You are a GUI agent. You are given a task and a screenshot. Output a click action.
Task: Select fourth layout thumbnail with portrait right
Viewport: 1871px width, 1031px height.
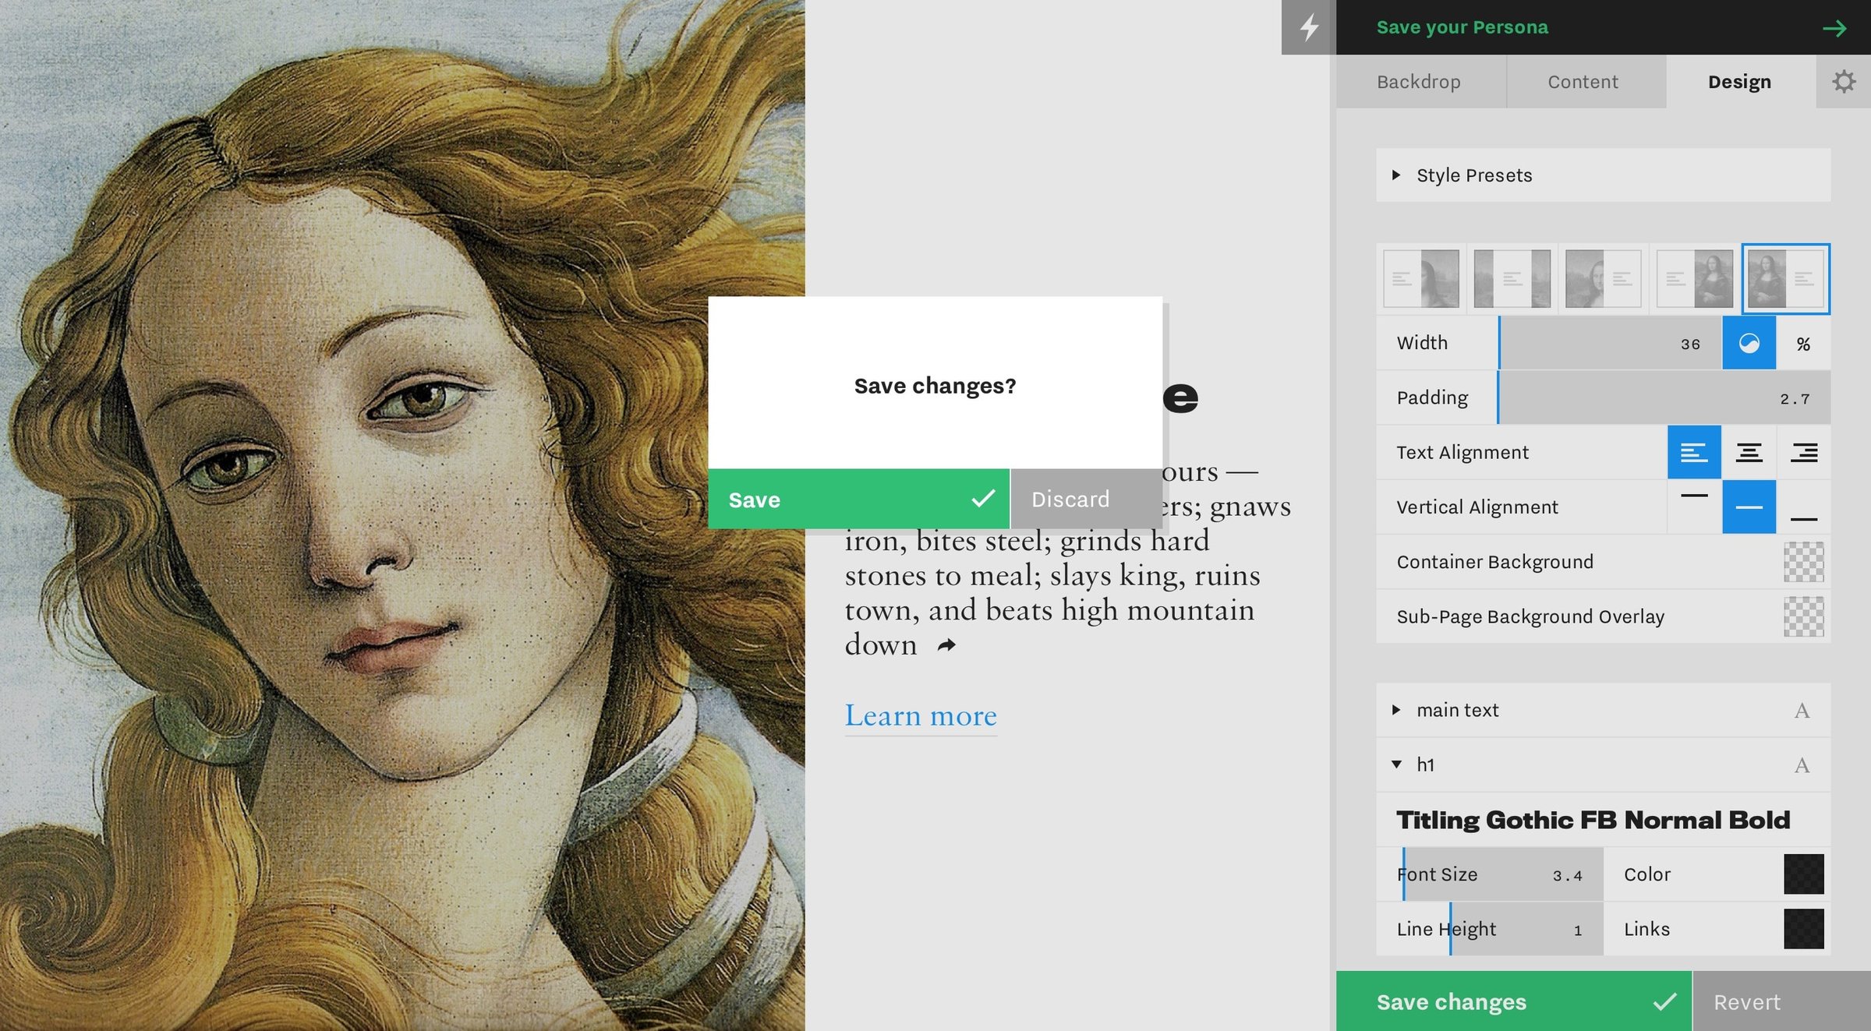click(x=1695, y=279)
